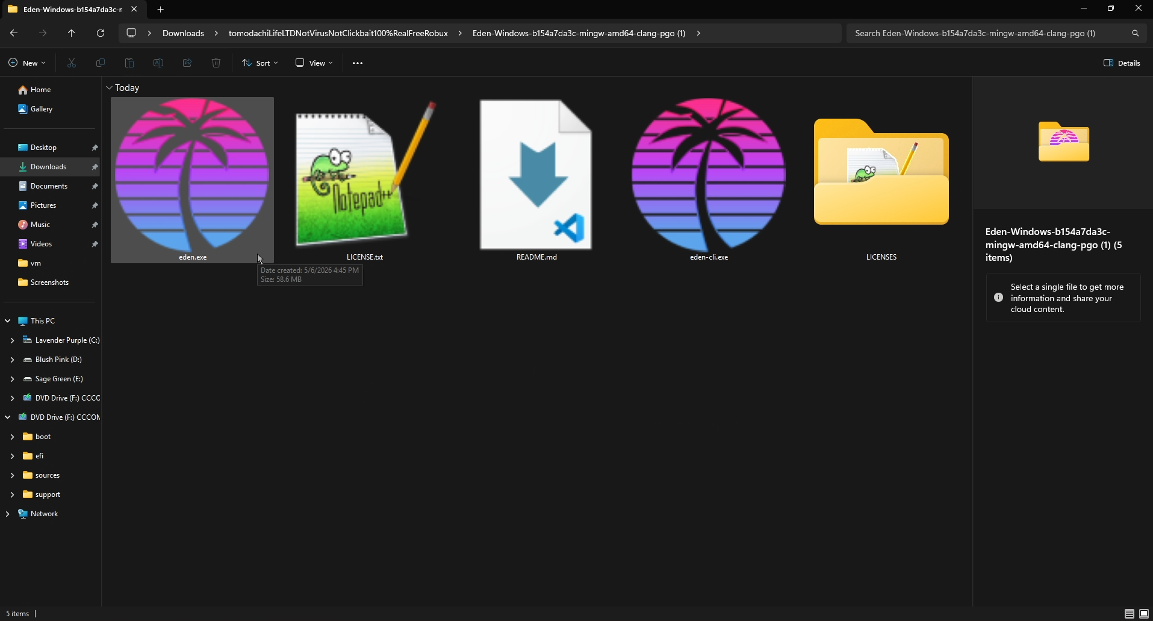Expand Sage Green (E:) drive
1153x621 pixels.
pos(12,379)
